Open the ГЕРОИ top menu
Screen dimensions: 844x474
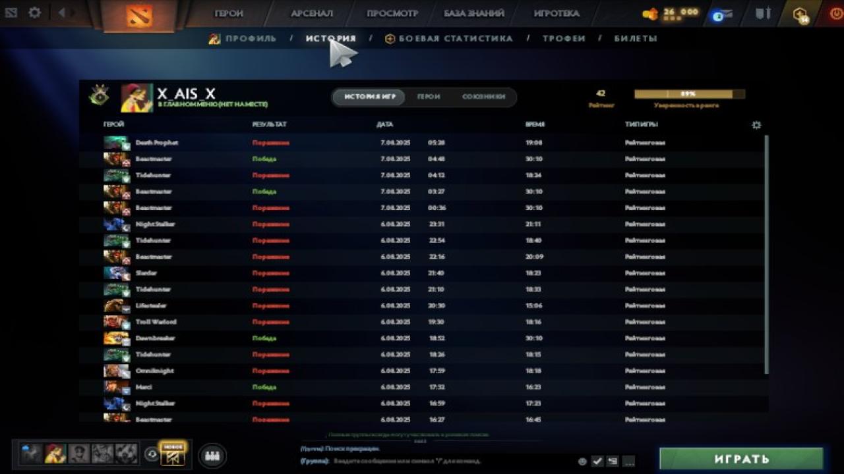tap(229, 13)
